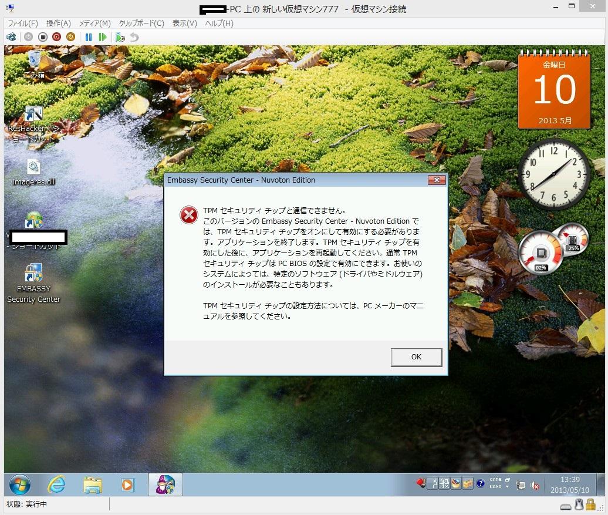Open the メディア(M) menu
Screen dimensions: 608x515
[94, 23]
